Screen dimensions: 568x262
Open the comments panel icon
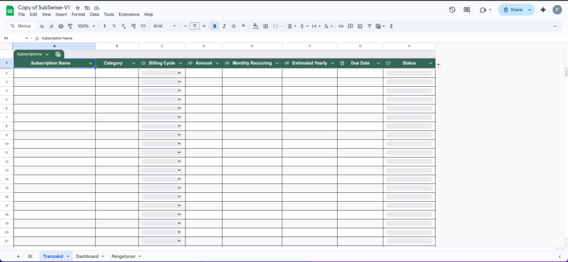[x=466, y=9]
